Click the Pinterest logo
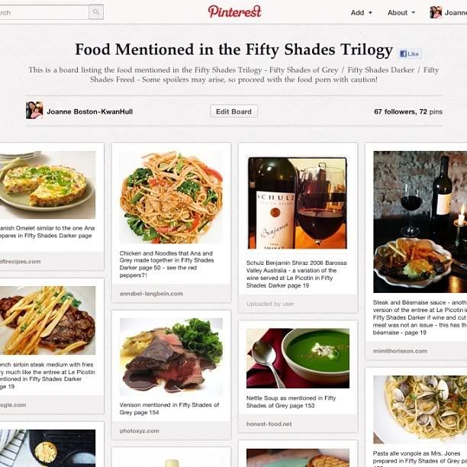This screenshot has height=467, width=467. coord(235,12)
